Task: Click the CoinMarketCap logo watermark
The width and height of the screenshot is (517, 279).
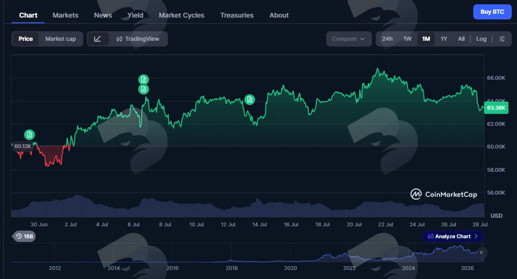Action: pos(444,194)
